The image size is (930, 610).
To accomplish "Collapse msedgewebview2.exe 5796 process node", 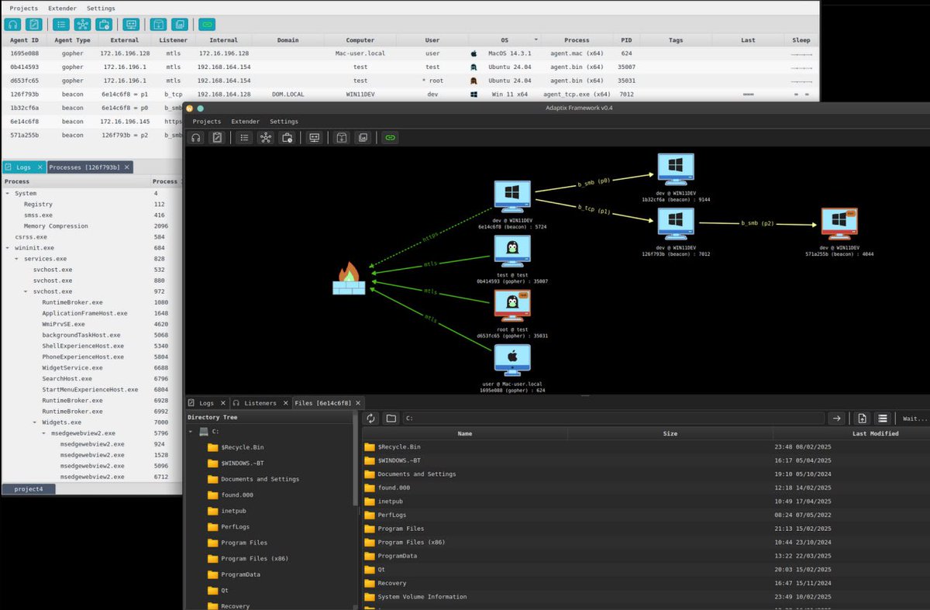I will point(44,433).
